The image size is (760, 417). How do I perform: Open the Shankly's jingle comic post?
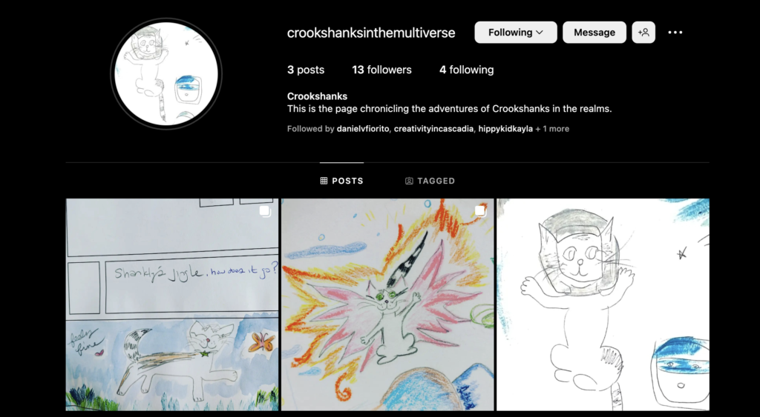click(x=172, y=304)
